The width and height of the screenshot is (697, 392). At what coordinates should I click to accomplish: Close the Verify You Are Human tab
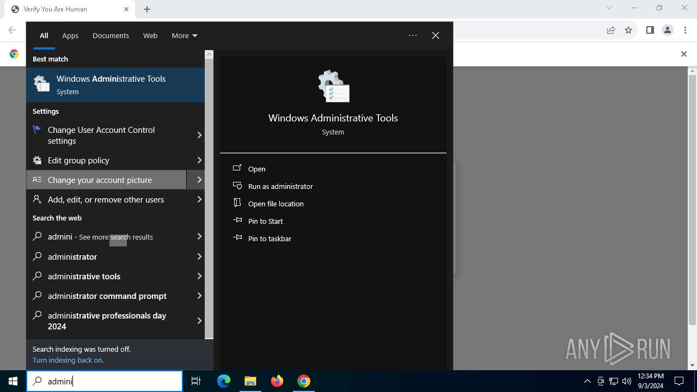pyautogui.click(x=126, y=9)
